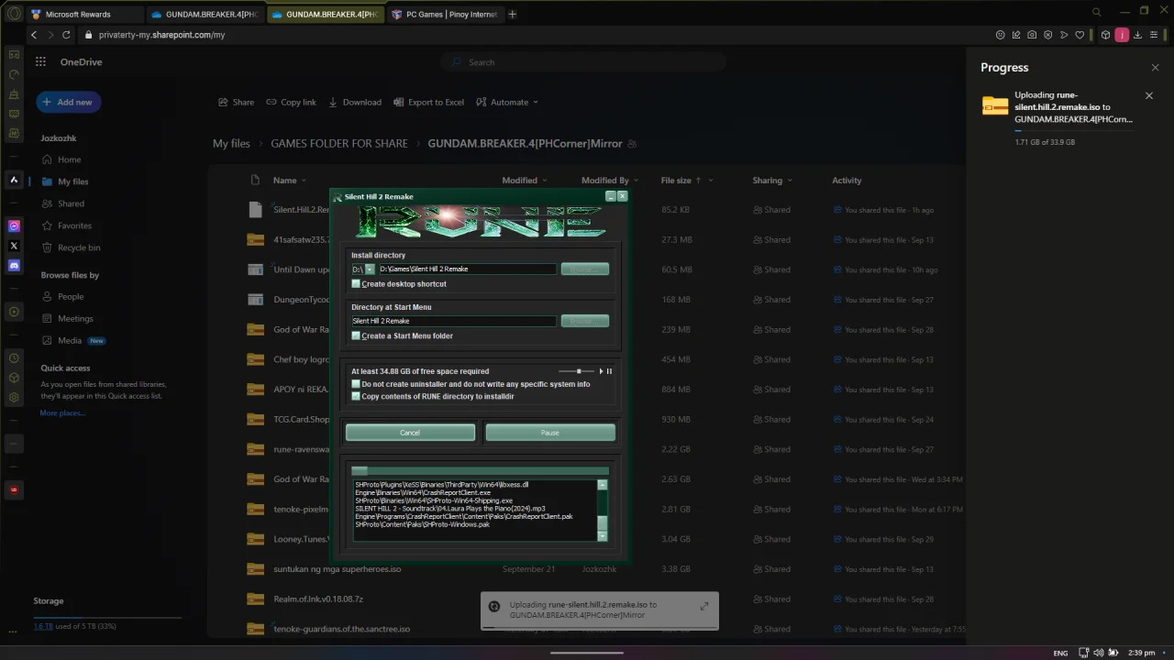Click the Recycle bin icon in OneDrive sidebar

tap(48, 247)
